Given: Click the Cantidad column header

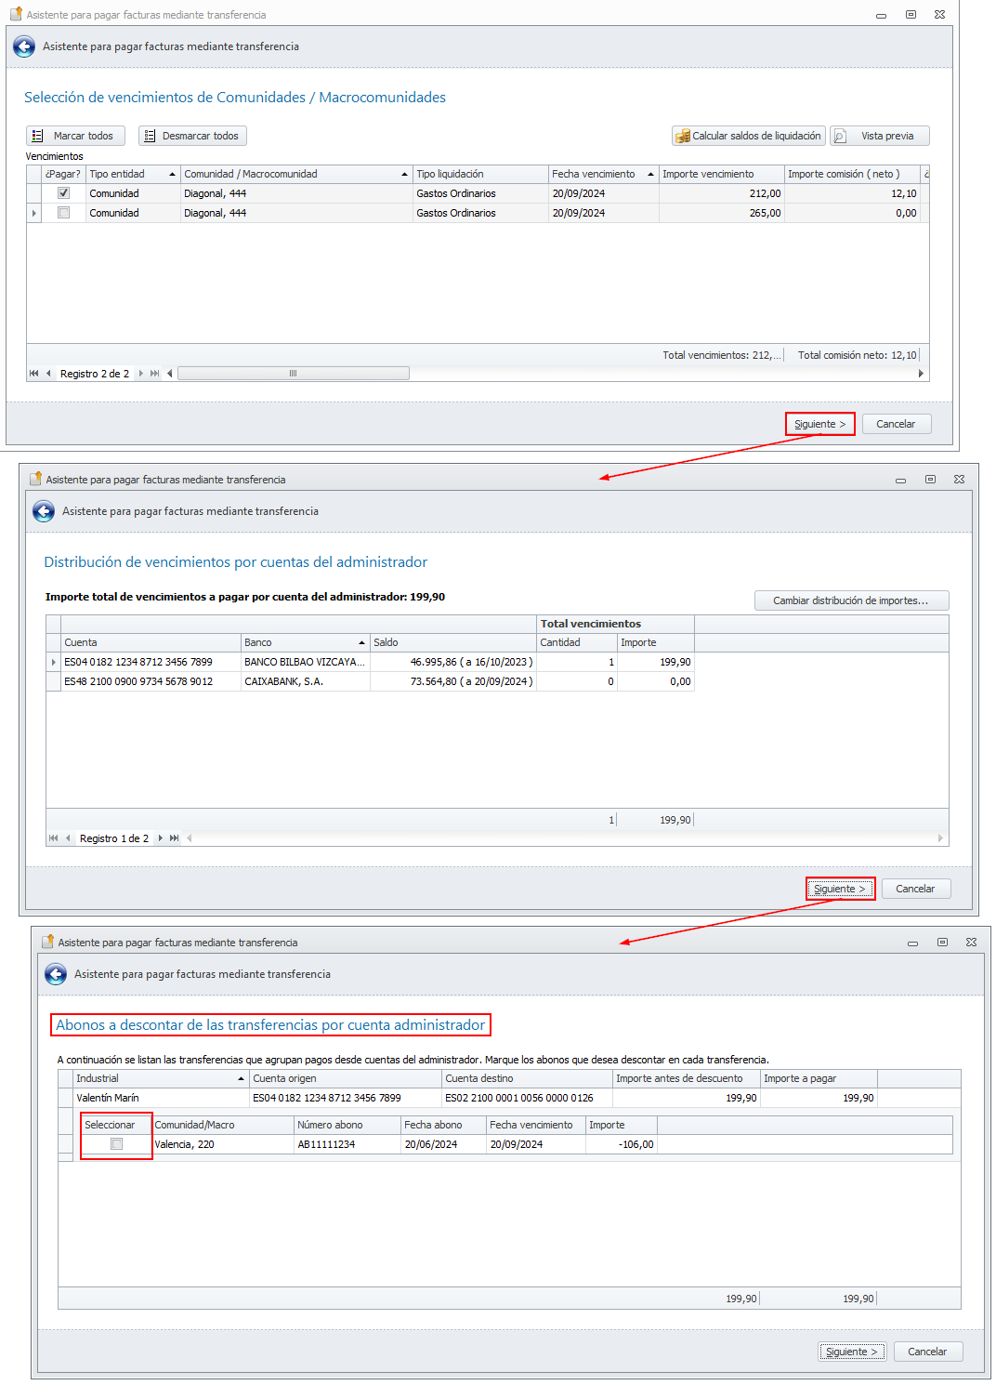Looking at the screenshot, I should point(576,642).
